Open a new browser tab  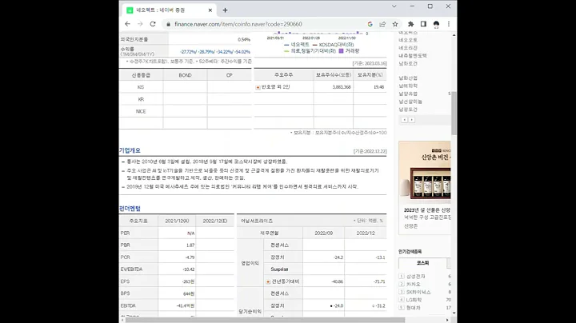click(x=225, y=10)
